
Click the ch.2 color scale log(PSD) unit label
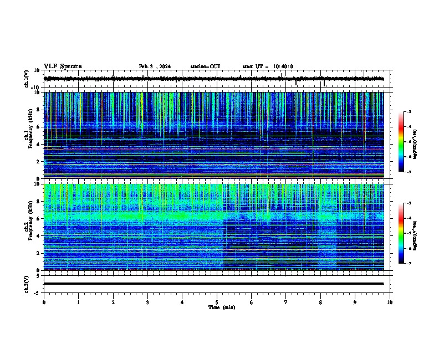pos(415,235)
